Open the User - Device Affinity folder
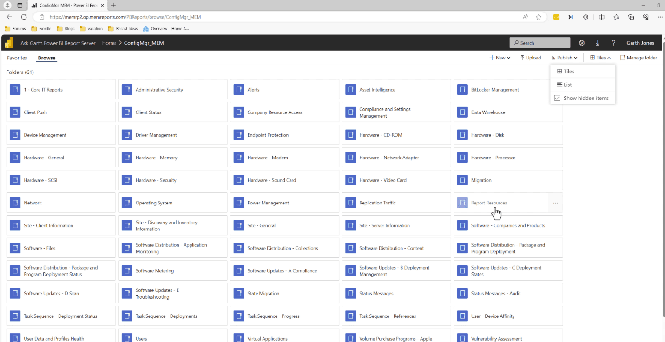Screen dimensions: 665x342 coord(508,316)
